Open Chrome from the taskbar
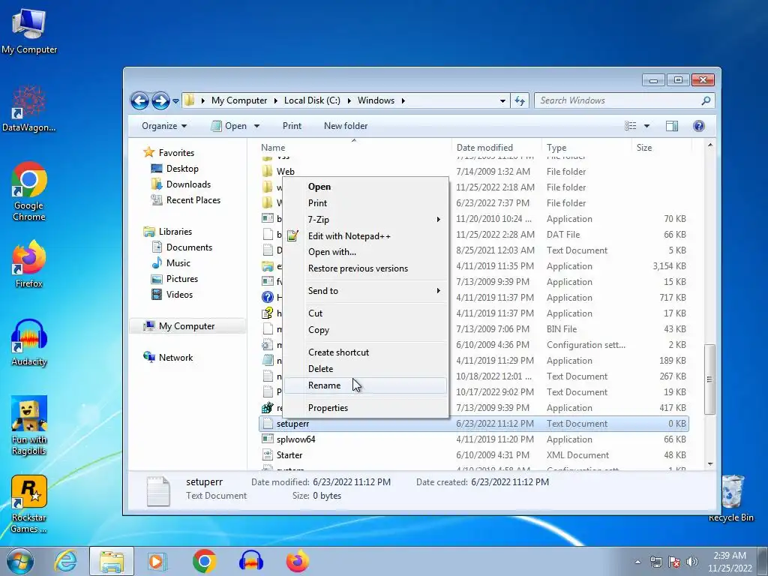 204,561
